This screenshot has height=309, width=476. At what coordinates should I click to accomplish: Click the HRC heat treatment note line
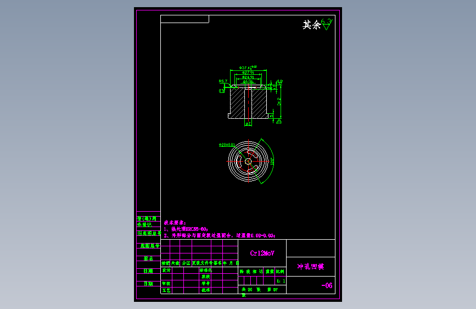(x=186, y=229)
